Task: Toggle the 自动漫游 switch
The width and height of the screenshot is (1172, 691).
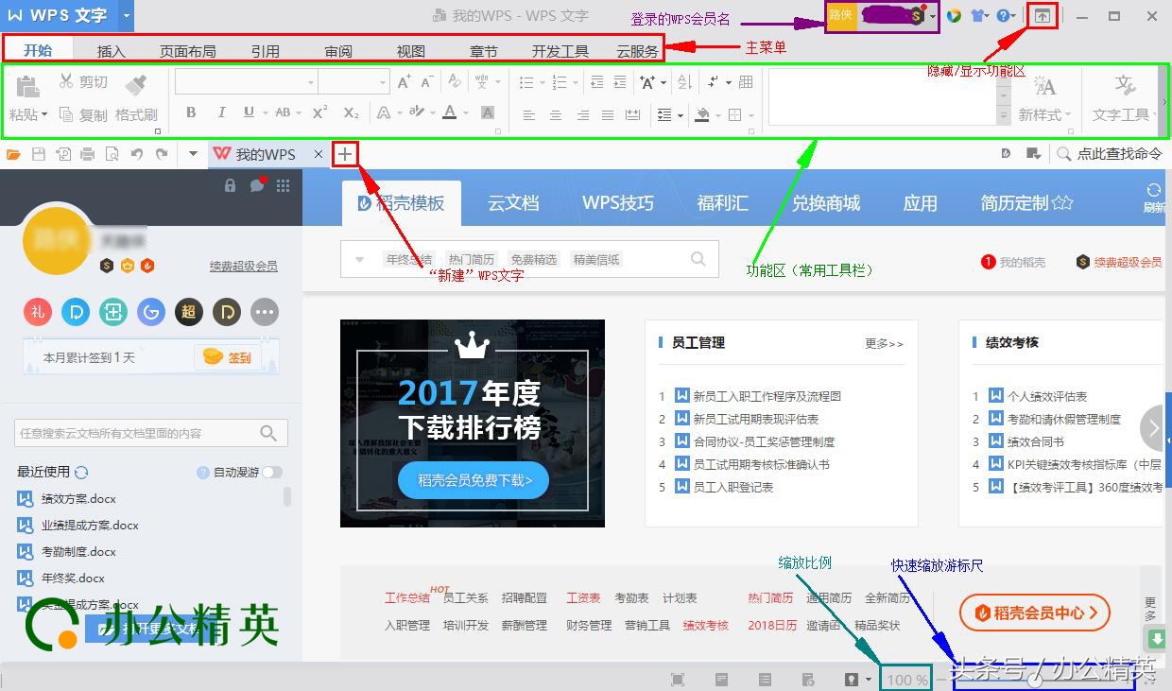Action: (271, 472)
